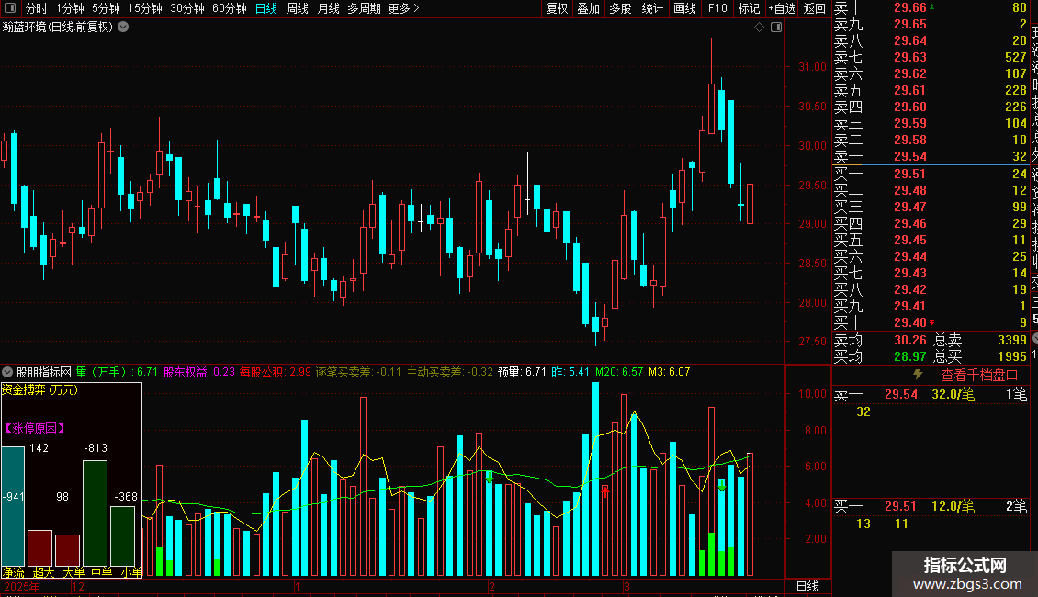
Task: Click the 叠加 overlay button
Action: point(589,8)
